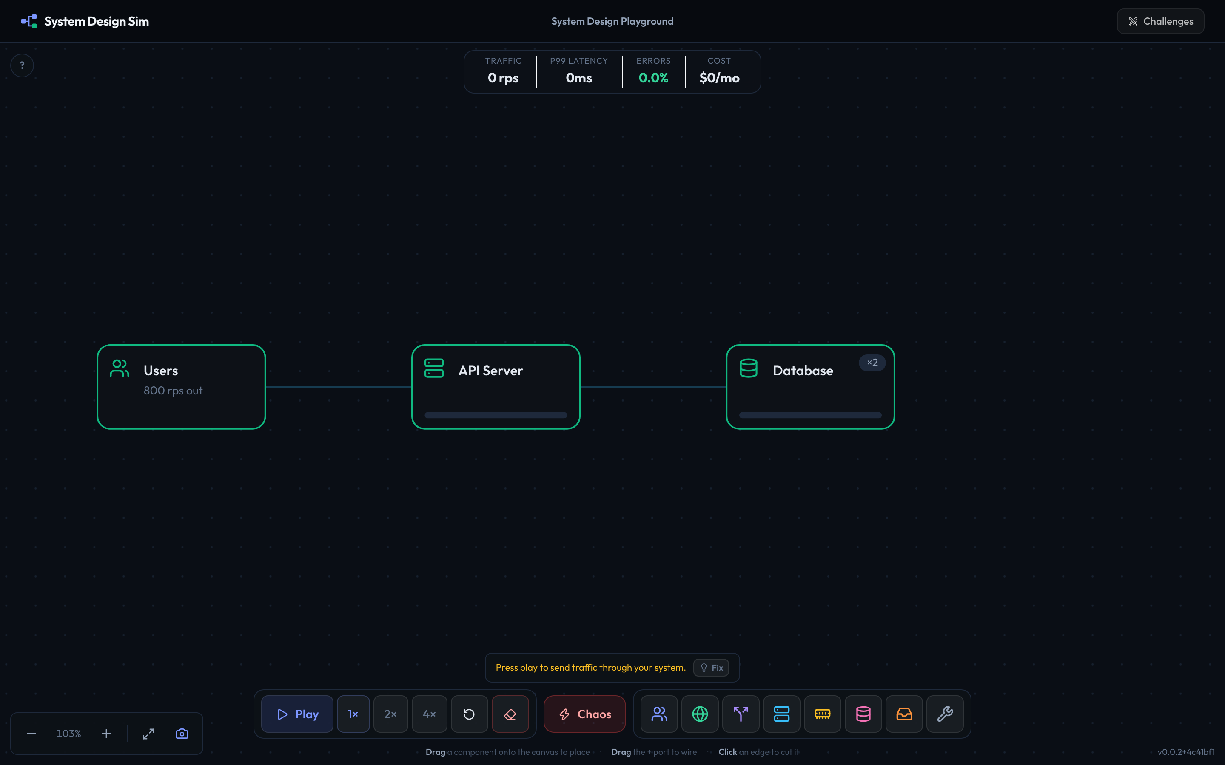The width and height of the screenshot is (1225, 765).
Task: Open the help question mark button
Action: point(22,65)
